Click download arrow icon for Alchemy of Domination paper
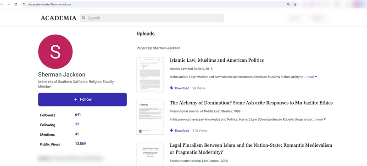 coord(172,130)
